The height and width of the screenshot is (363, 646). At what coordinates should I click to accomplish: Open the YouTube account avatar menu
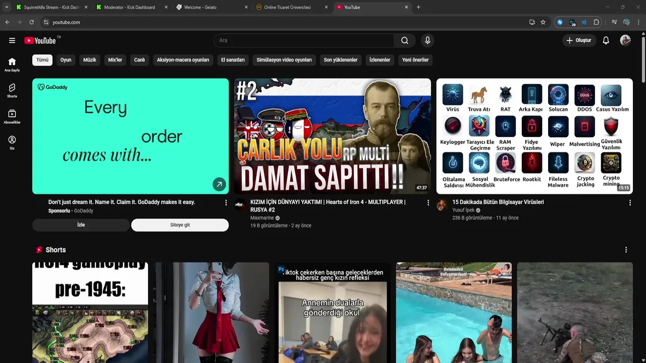coord(625,40)
